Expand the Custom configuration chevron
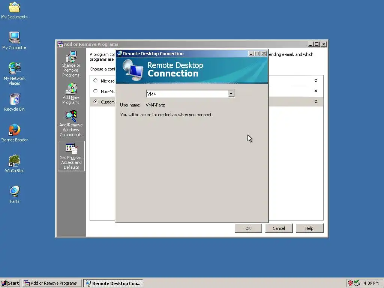This screenshot has width=384, height=288. (x=316, y=102)
